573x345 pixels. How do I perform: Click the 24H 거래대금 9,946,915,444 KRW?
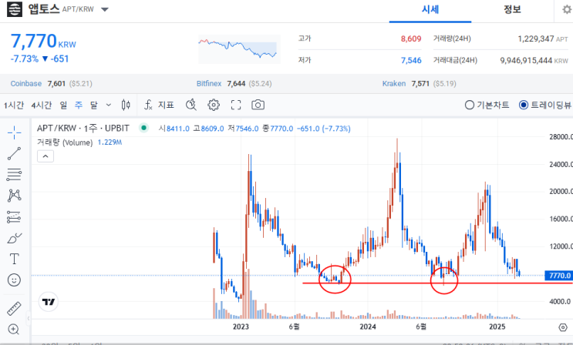(x=534, y=60)
